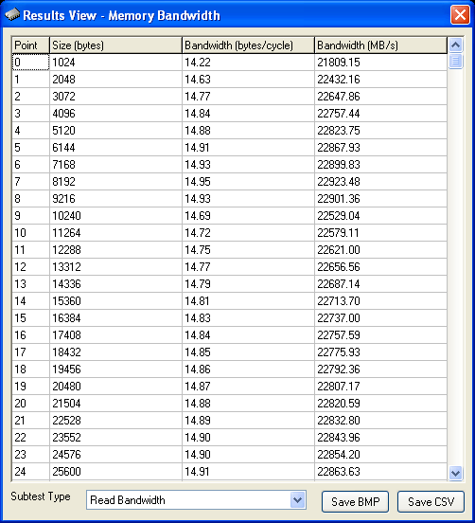Select the size cell 21504
The image size is (475, 523).
(115, 404)
